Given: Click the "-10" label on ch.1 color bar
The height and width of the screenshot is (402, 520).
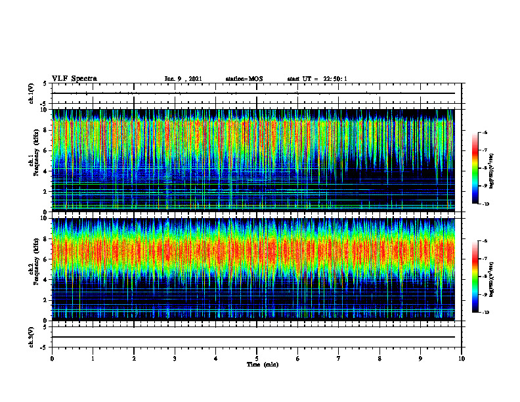Looking at the screenshot, I should coord(486,204).
